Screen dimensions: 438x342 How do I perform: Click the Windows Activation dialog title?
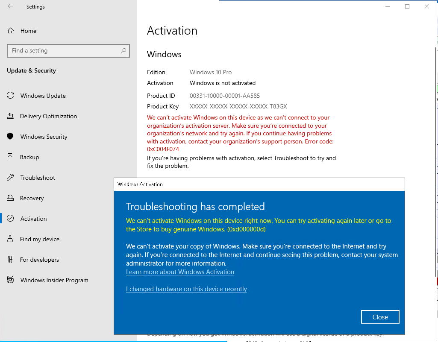pos(140,184)
